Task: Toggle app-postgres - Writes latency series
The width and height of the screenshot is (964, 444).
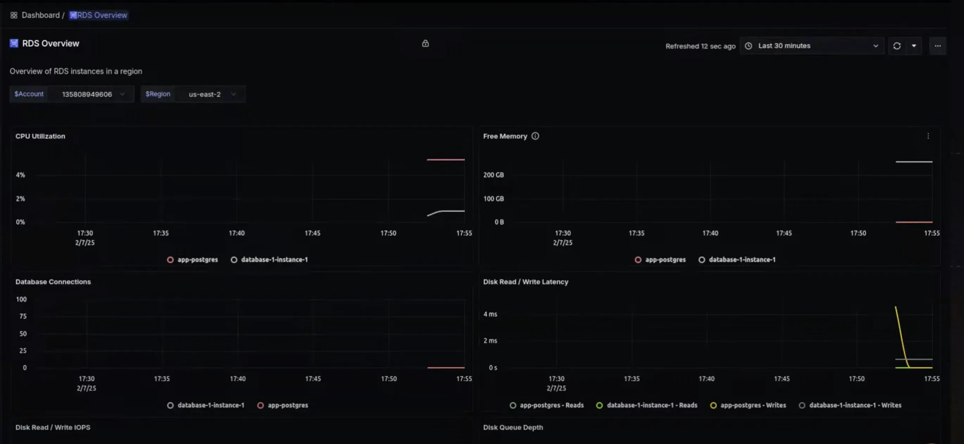Action: pos(748,405)
